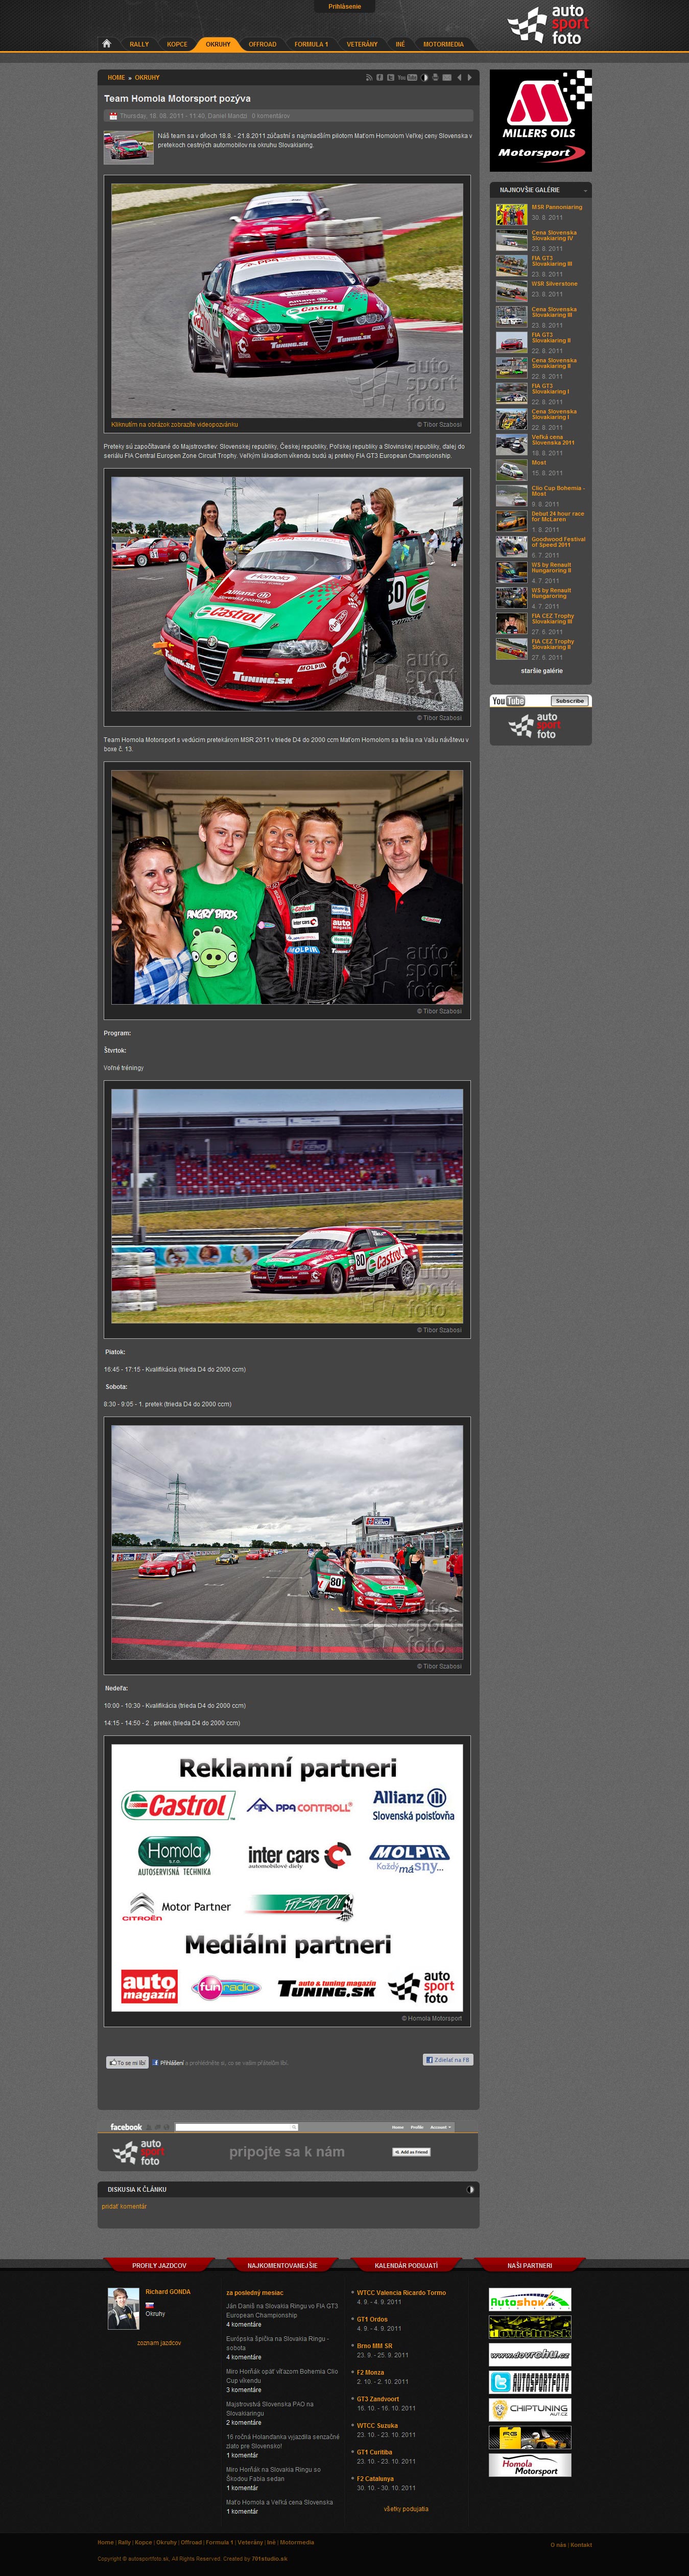Share article via Twitter icon in toolbar
The image size is (689, 2576).
tap(391, 77)
